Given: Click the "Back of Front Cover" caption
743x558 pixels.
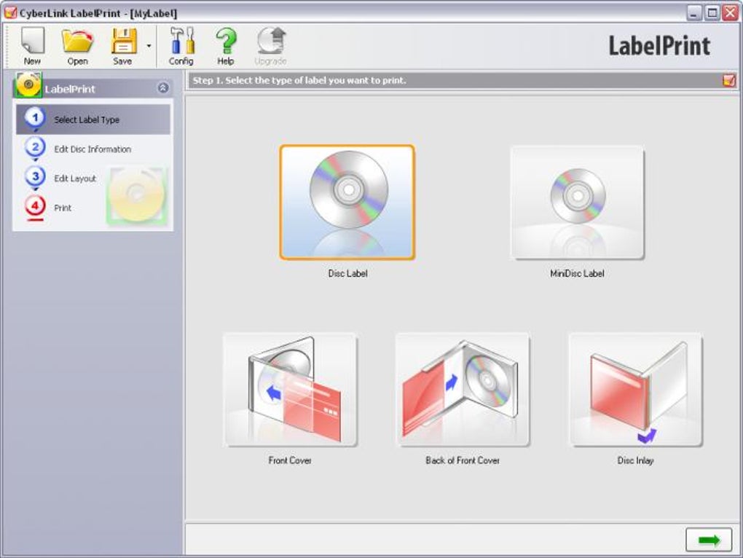Looking at the screenshot, I should coord(463,460).
